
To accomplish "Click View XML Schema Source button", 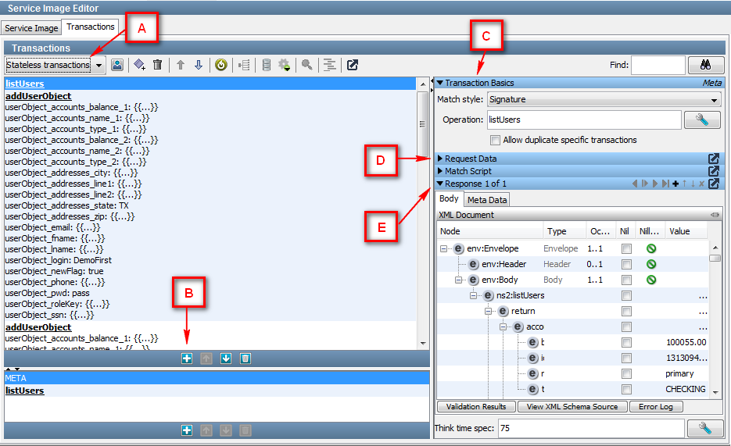I will coord(572,406).
